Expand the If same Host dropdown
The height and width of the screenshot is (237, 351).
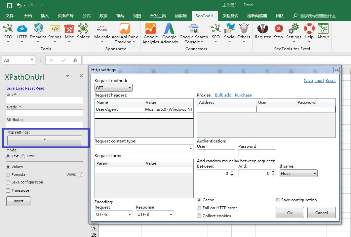(298, 174)
